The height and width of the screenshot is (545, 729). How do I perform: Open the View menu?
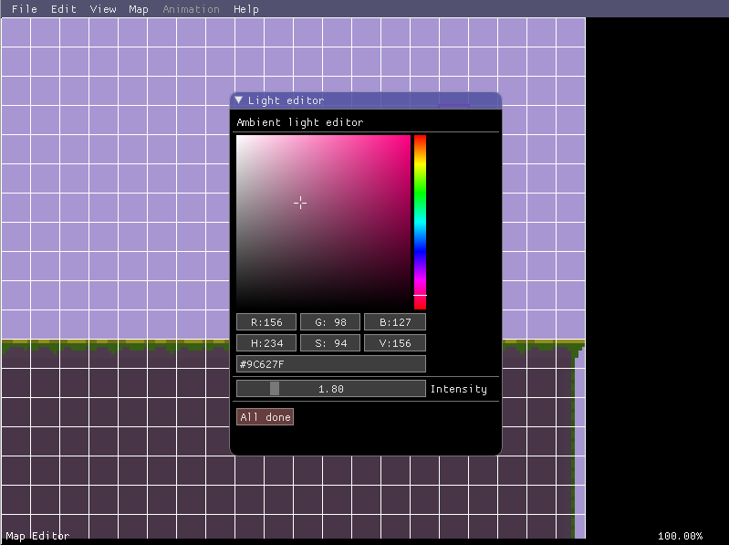click(103, 9)
